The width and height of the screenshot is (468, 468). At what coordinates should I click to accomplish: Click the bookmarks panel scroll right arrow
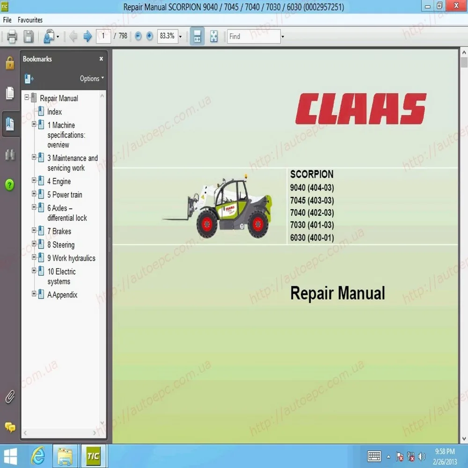click(x=95, y=433)
